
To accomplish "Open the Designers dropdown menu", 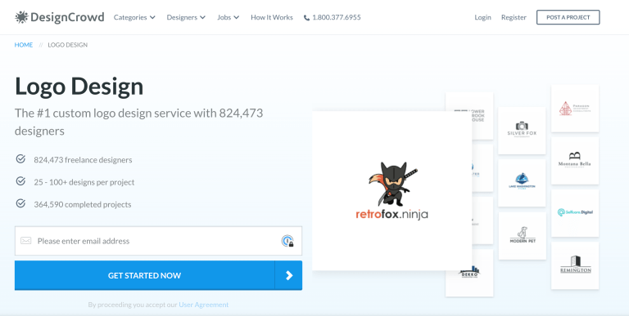I will click(x=186, y=17).
